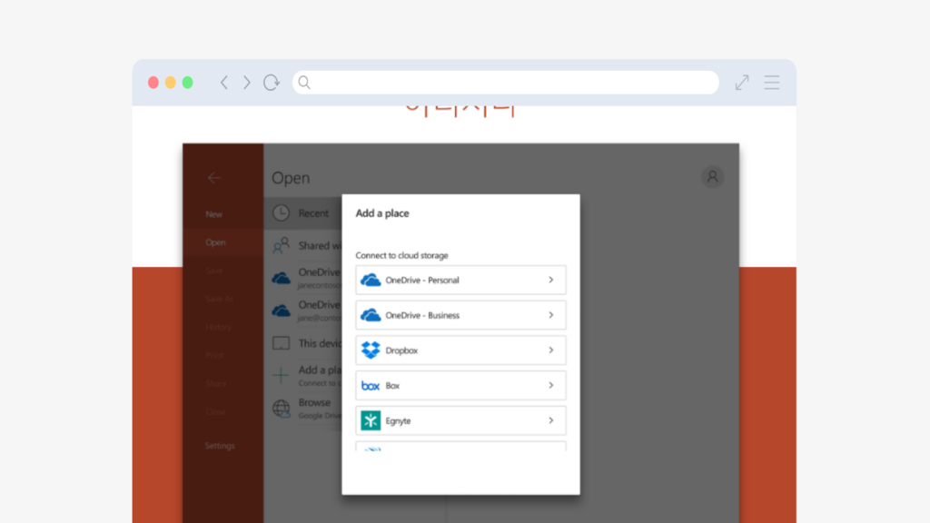
Task: Click the Shared with me people icon
Action: 282,245
